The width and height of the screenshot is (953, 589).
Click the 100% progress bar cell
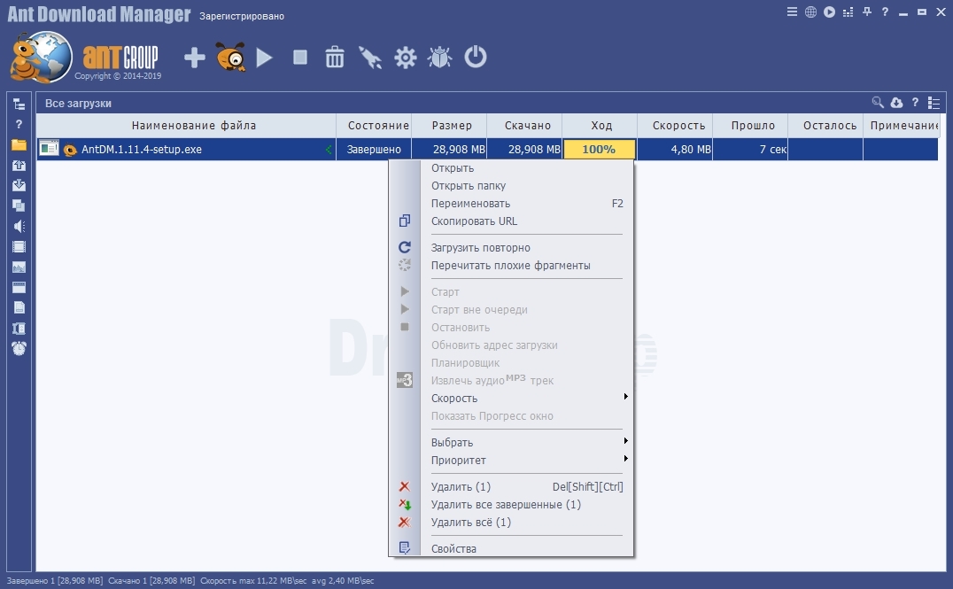click(600, 149)
